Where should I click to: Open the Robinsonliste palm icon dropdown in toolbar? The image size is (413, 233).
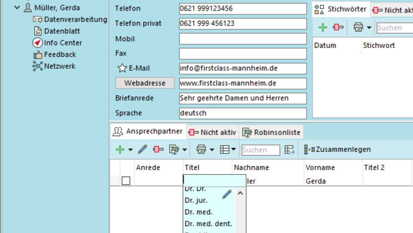coord(185,150)
